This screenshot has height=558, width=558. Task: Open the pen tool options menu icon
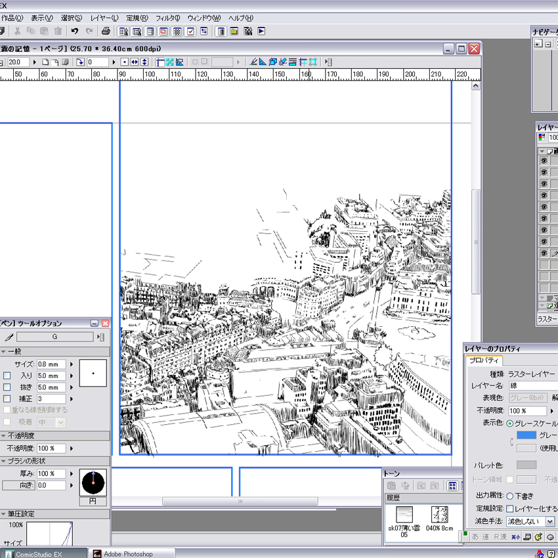pos(100,337)
